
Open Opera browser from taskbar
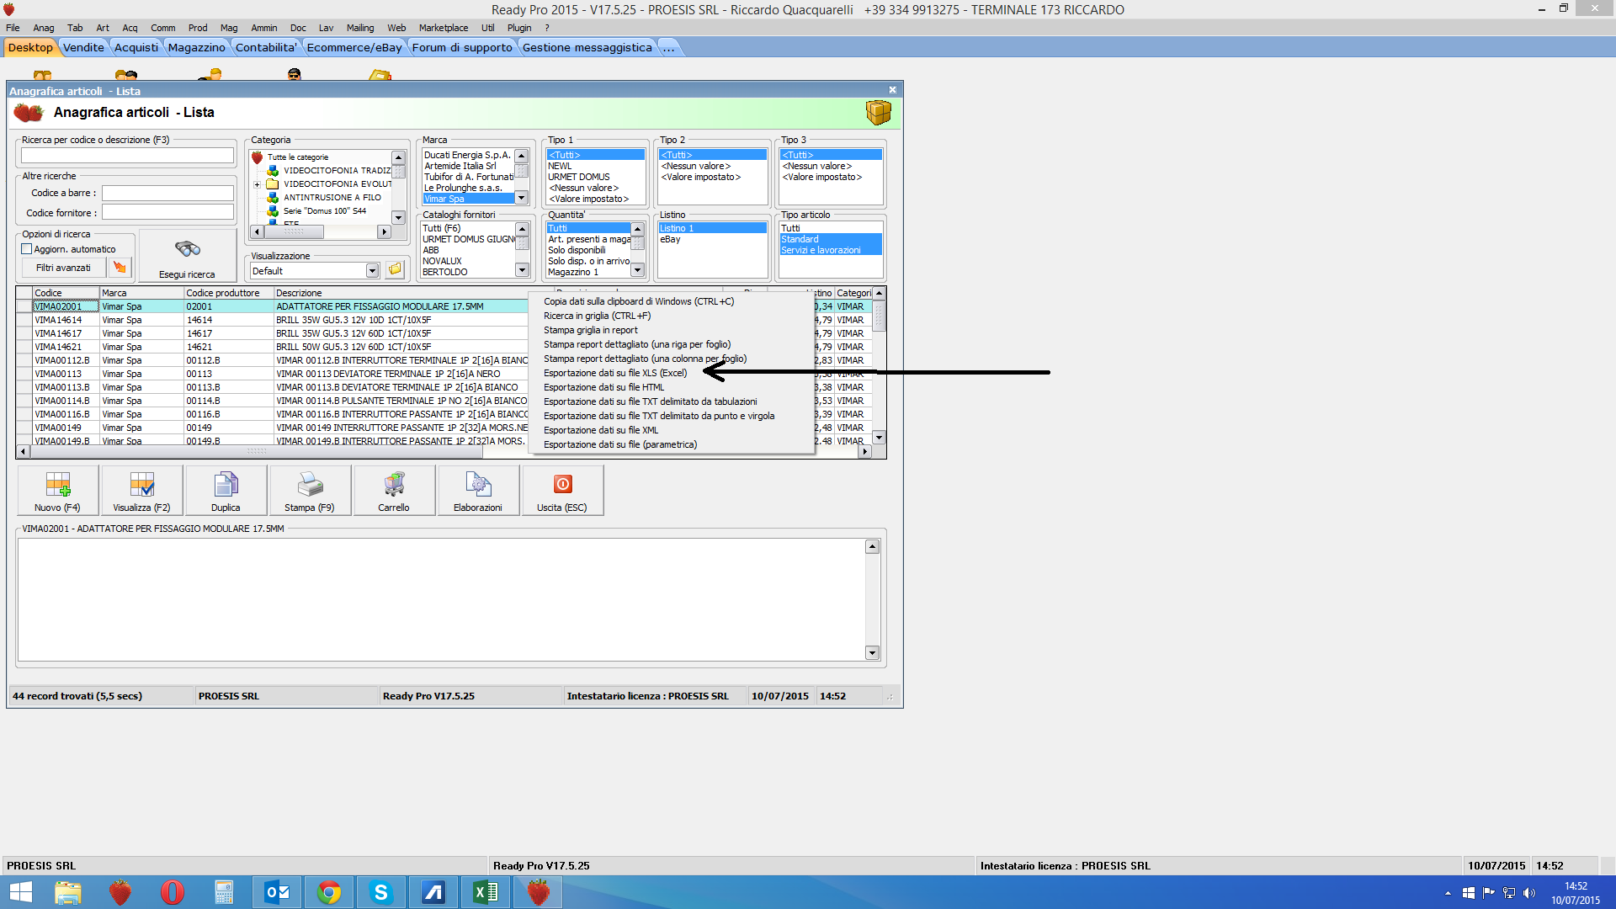tap(172, 892)
